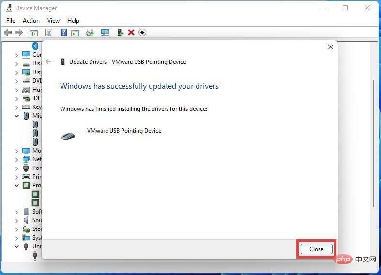This screenshot has height=275, width=381.
Task: Click the red X Uninstall device icon
Action: 131,32
